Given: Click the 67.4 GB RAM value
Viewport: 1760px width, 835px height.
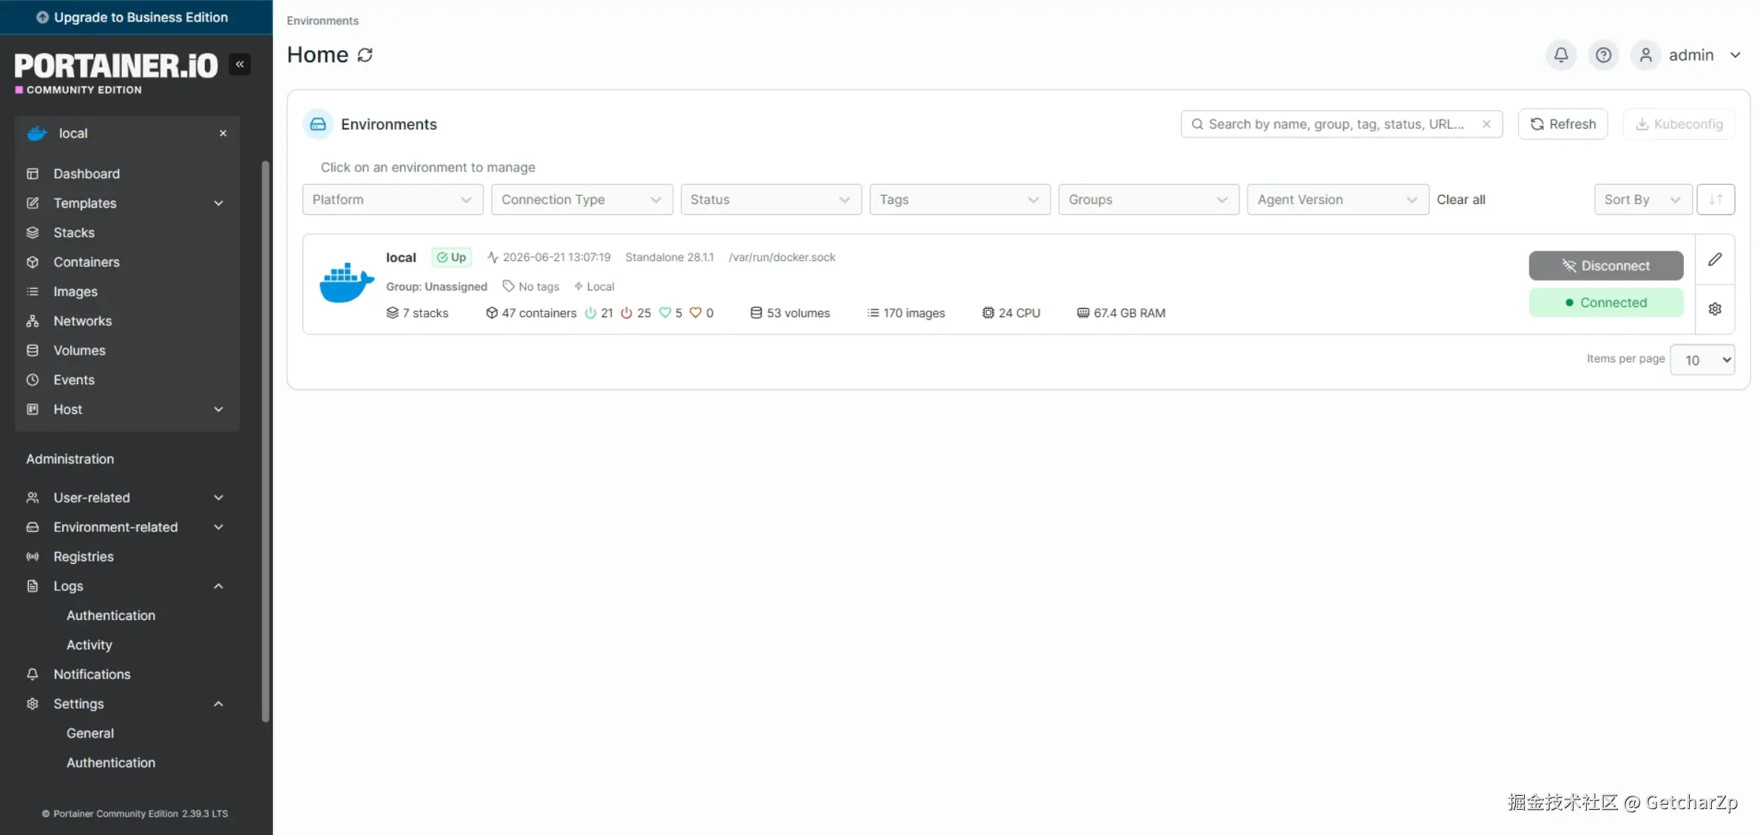Looking at the screenshot, I should click(1121, 313).
